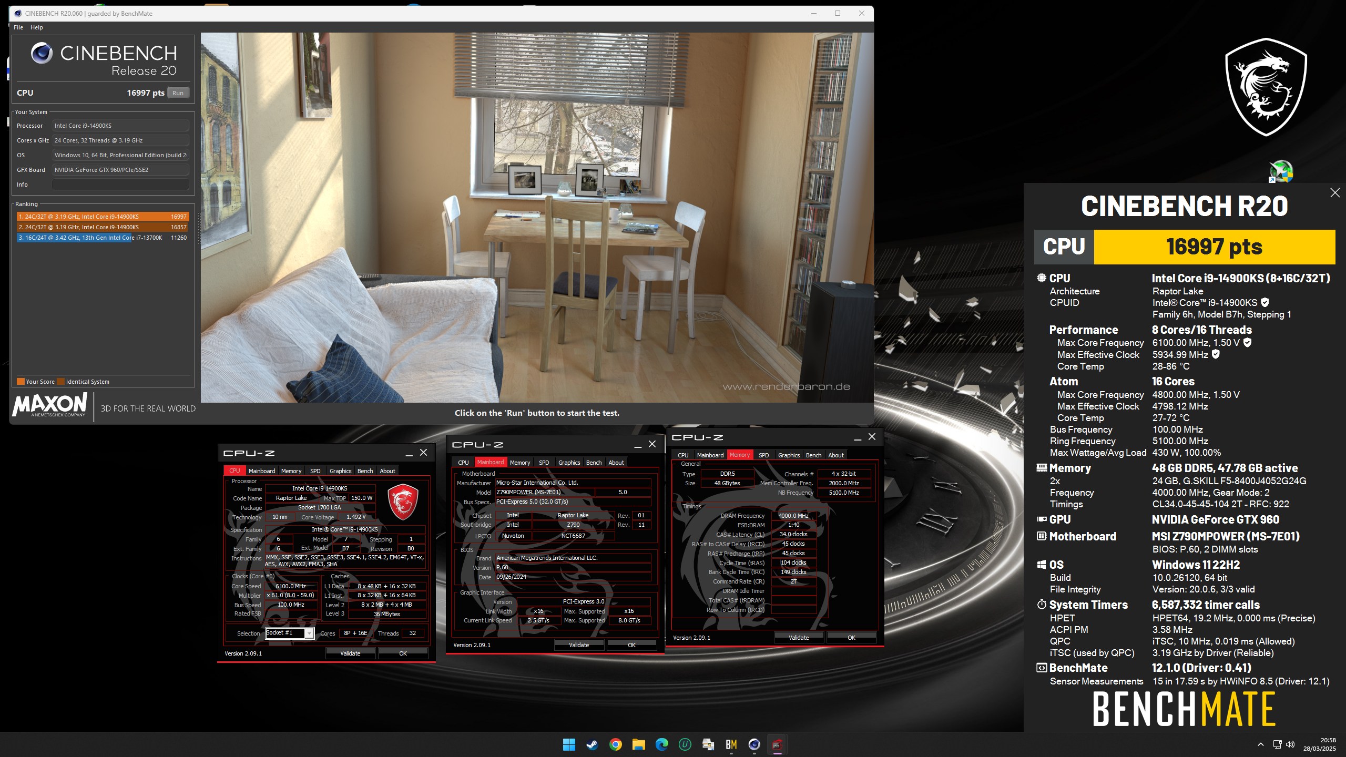
Task: Open Graphics tab in the Mainboard CPU-Z window
Action: 569,463
